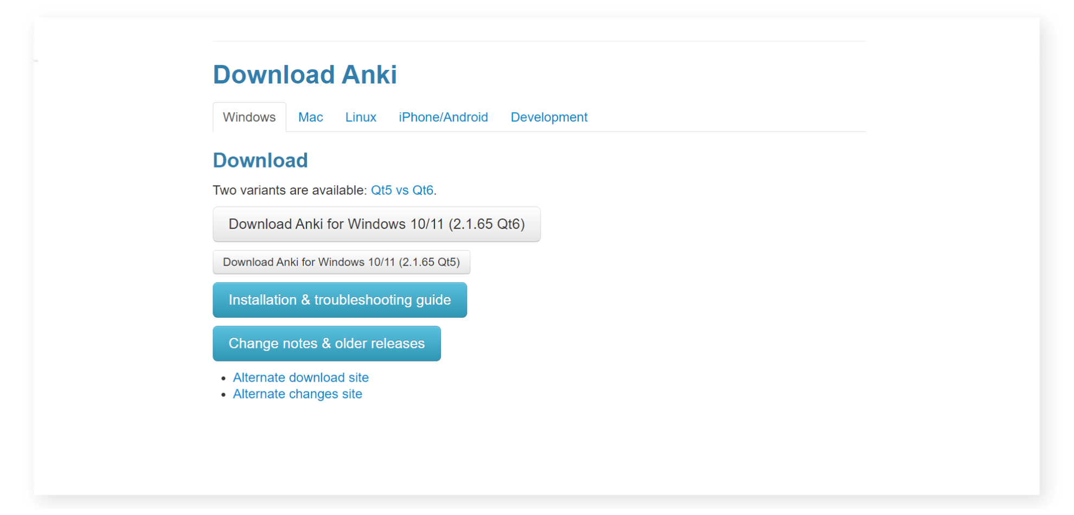Viewport: 1074px width, 515px height.
Task: Click the Download Anki page heading
Action: point(304,74)
